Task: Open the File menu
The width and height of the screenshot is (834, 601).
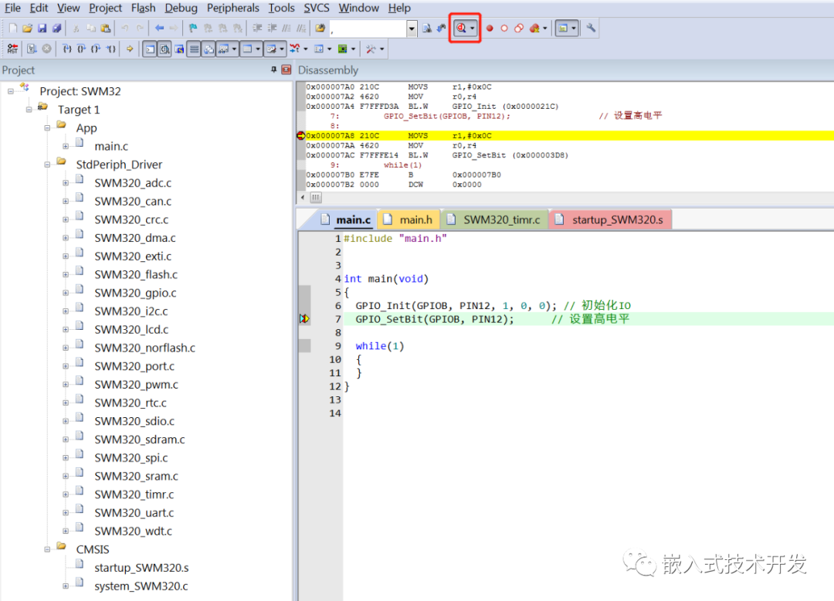Action: coord(12,8)
